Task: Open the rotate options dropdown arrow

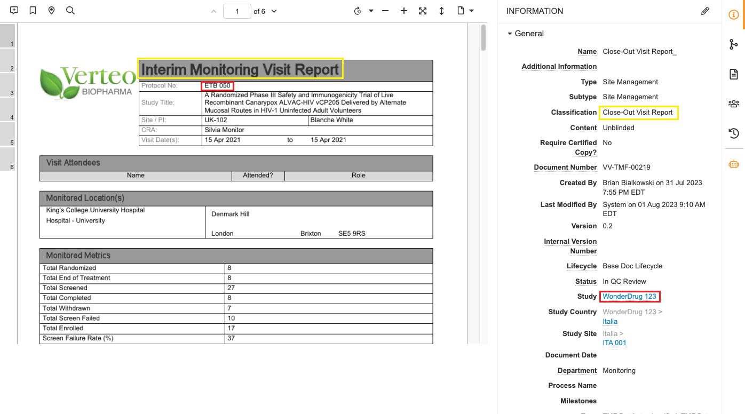Action: [371, 11]
